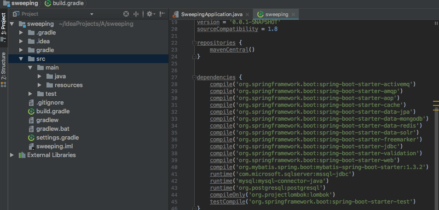The width and height of the screenshot is (439, 210).
Task: Click the External Libraries icon
Action: point(22,155)
